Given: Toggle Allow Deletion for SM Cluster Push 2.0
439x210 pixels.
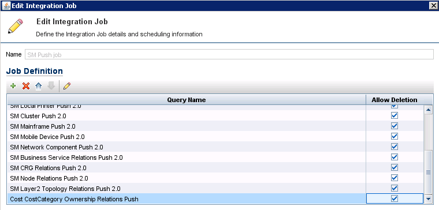Looking at the screenshot, I should click(x=395, y=116).
